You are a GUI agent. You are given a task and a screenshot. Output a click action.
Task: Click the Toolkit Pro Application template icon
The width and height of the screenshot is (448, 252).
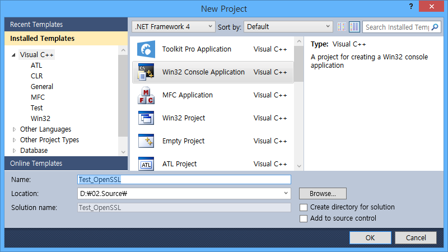point(146,49)
